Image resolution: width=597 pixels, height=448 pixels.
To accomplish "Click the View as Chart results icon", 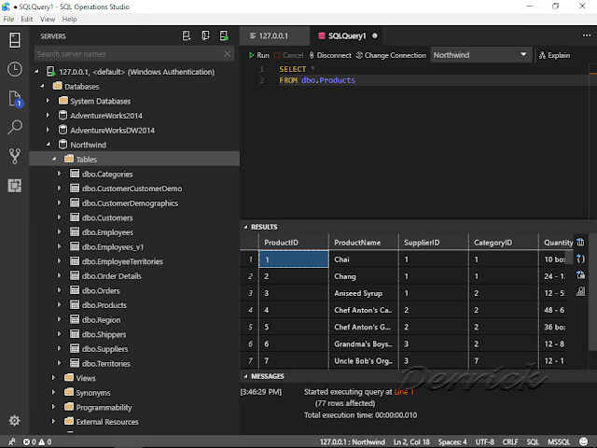I will (x=580, y=291).
